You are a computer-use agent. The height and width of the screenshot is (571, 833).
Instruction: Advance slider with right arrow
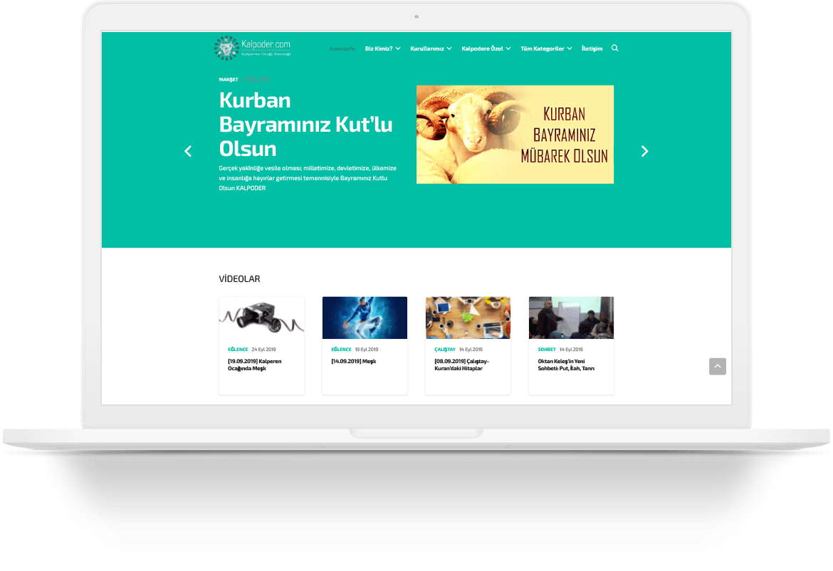point(644,151)
